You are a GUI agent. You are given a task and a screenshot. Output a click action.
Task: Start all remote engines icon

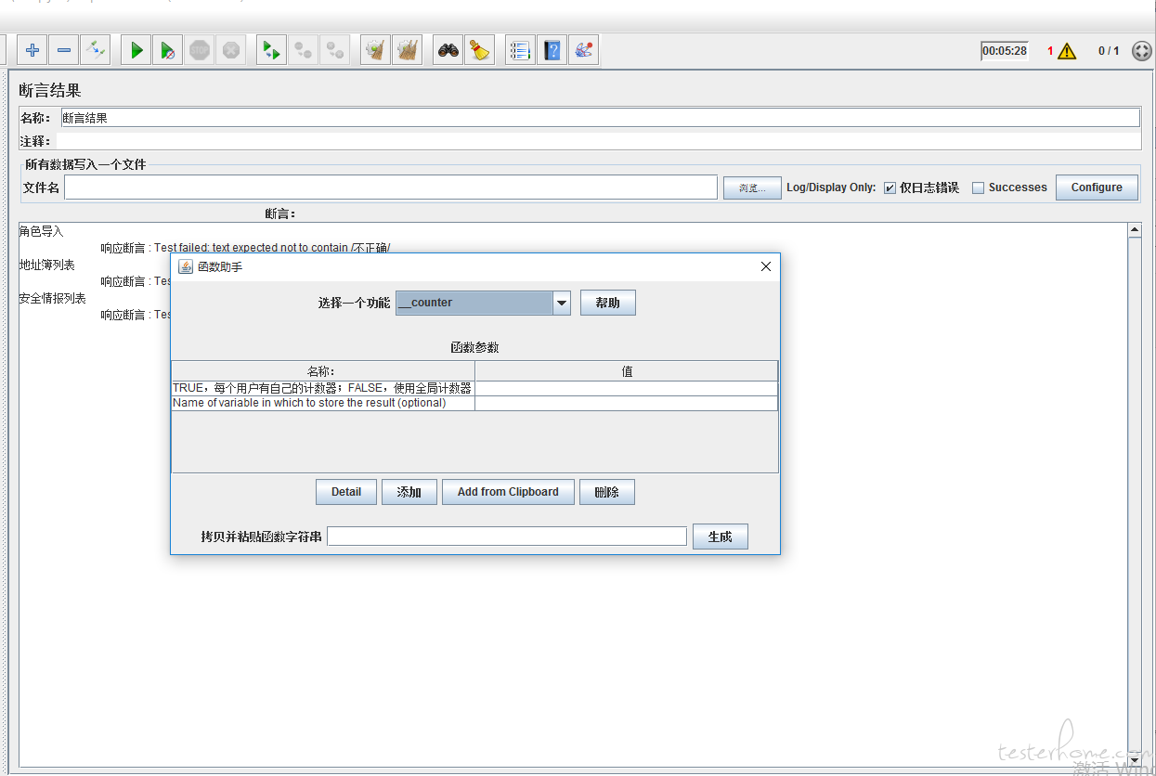(x=271, y=50)
